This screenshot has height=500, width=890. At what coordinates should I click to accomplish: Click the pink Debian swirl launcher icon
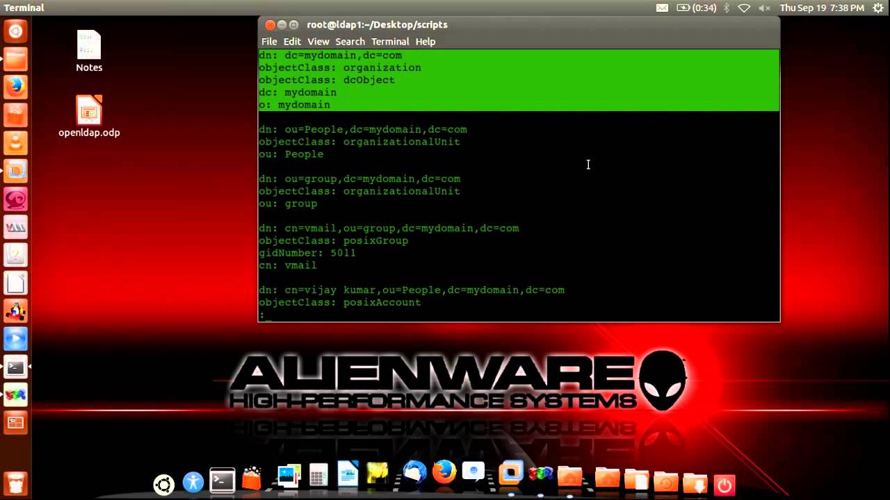[15, 199]
